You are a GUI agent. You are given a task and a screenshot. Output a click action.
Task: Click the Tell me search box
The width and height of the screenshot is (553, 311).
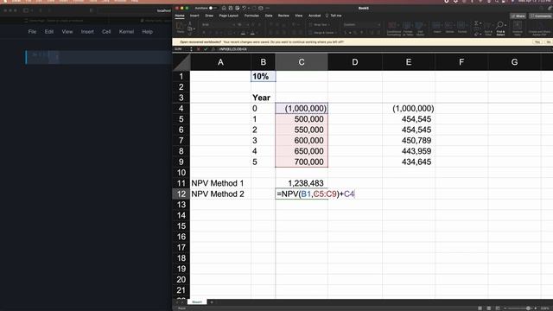tap(334, 16)
